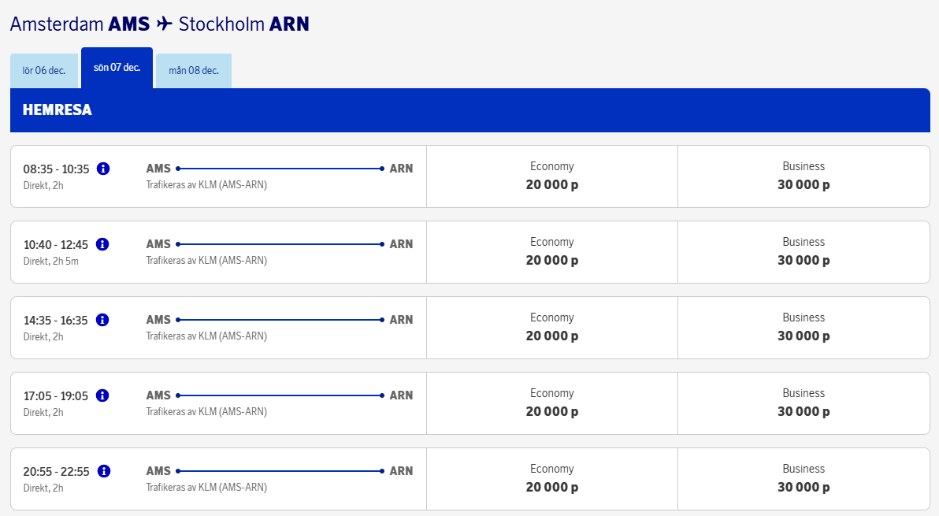Select Business fare for 20:55 flight

(x=804, y=479)
